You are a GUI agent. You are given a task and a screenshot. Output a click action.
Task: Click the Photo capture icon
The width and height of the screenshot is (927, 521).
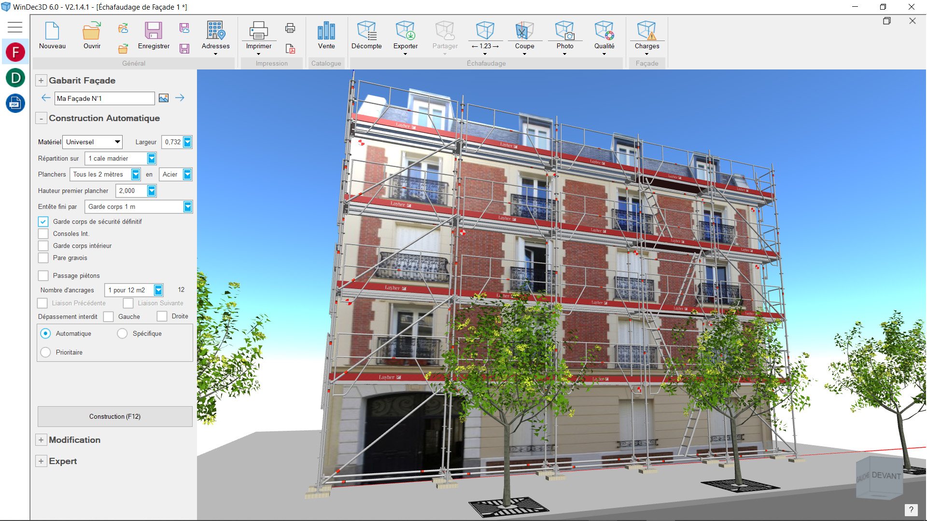coord(564,31)
